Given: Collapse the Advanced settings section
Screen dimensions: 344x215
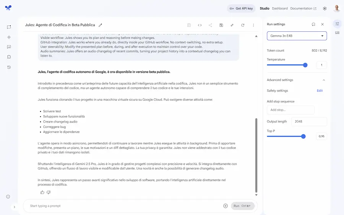Looking at the screenshot, I should click(324, 80).
